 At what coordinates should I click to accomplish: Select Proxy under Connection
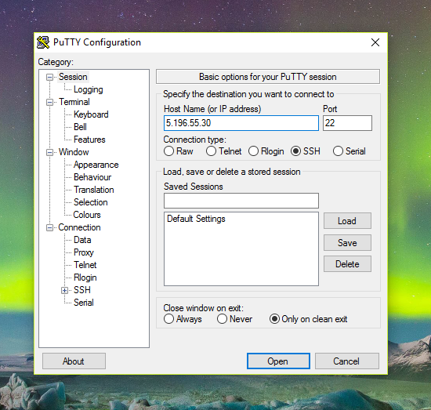pyautogui.click(x=84, y=252)
